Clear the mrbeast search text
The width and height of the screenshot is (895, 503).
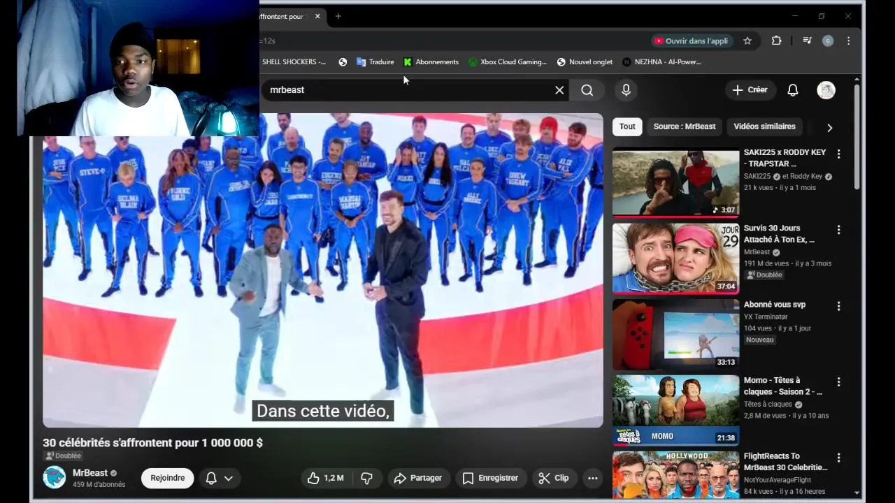tap(559, 90)
